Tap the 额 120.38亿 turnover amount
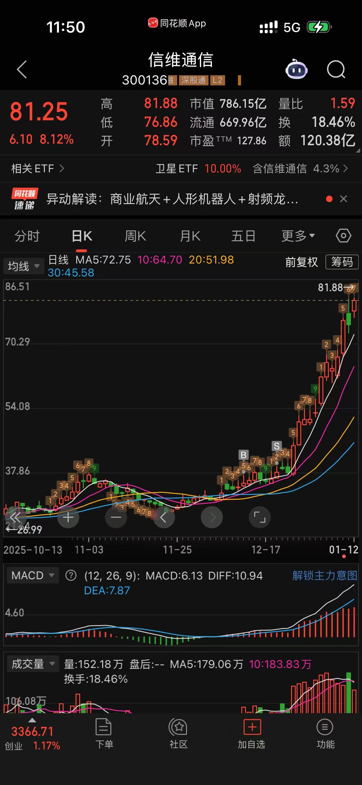Screen dimensions: 362x785 tap(317, 141)
